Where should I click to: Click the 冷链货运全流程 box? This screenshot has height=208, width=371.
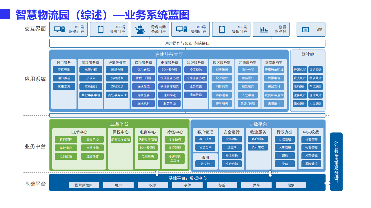(x=174, y=159)
